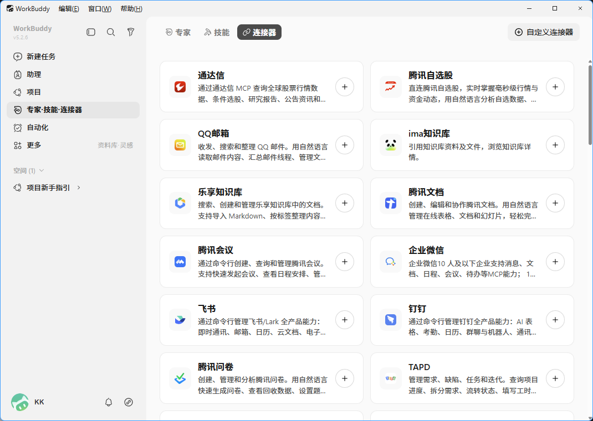Image resolution: width=593 pixels, height=421 pixels.
Task: Add the TAPD connector
Action: 555,378
